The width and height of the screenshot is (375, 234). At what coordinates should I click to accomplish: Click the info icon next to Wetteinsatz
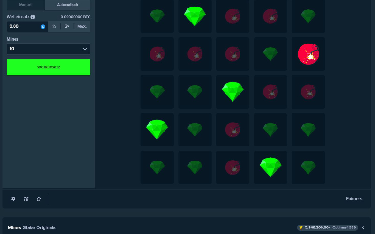[x=33, y=17]
